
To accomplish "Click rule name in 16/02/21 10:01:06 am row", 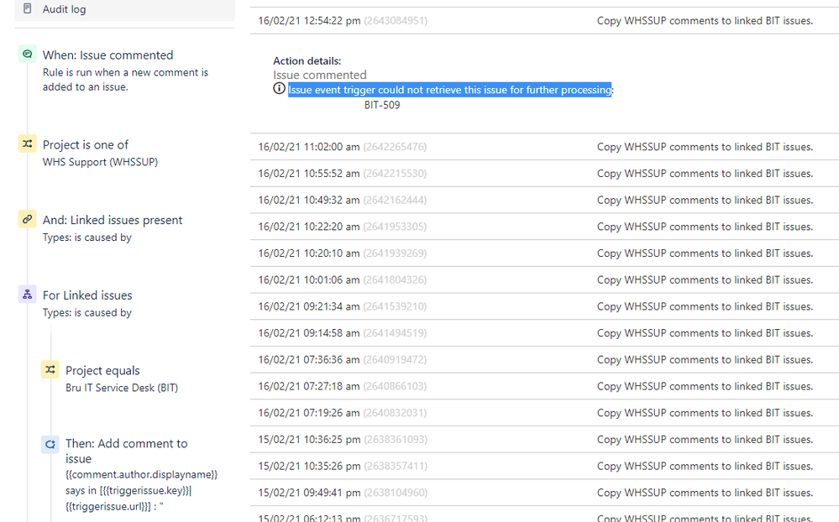I will tap(705, 279).
